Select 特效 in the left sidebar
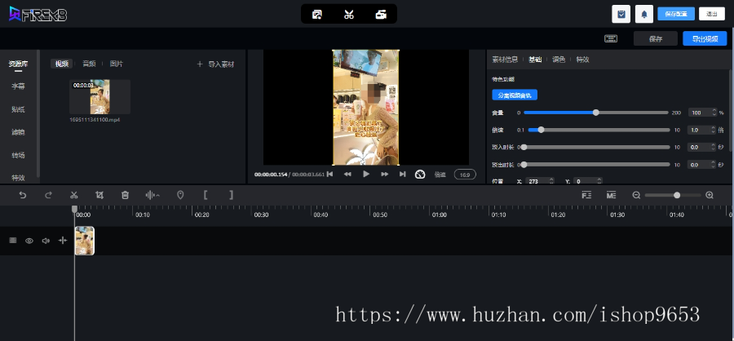The width and height of the screenshot is (734, 341). coord(18,178)
